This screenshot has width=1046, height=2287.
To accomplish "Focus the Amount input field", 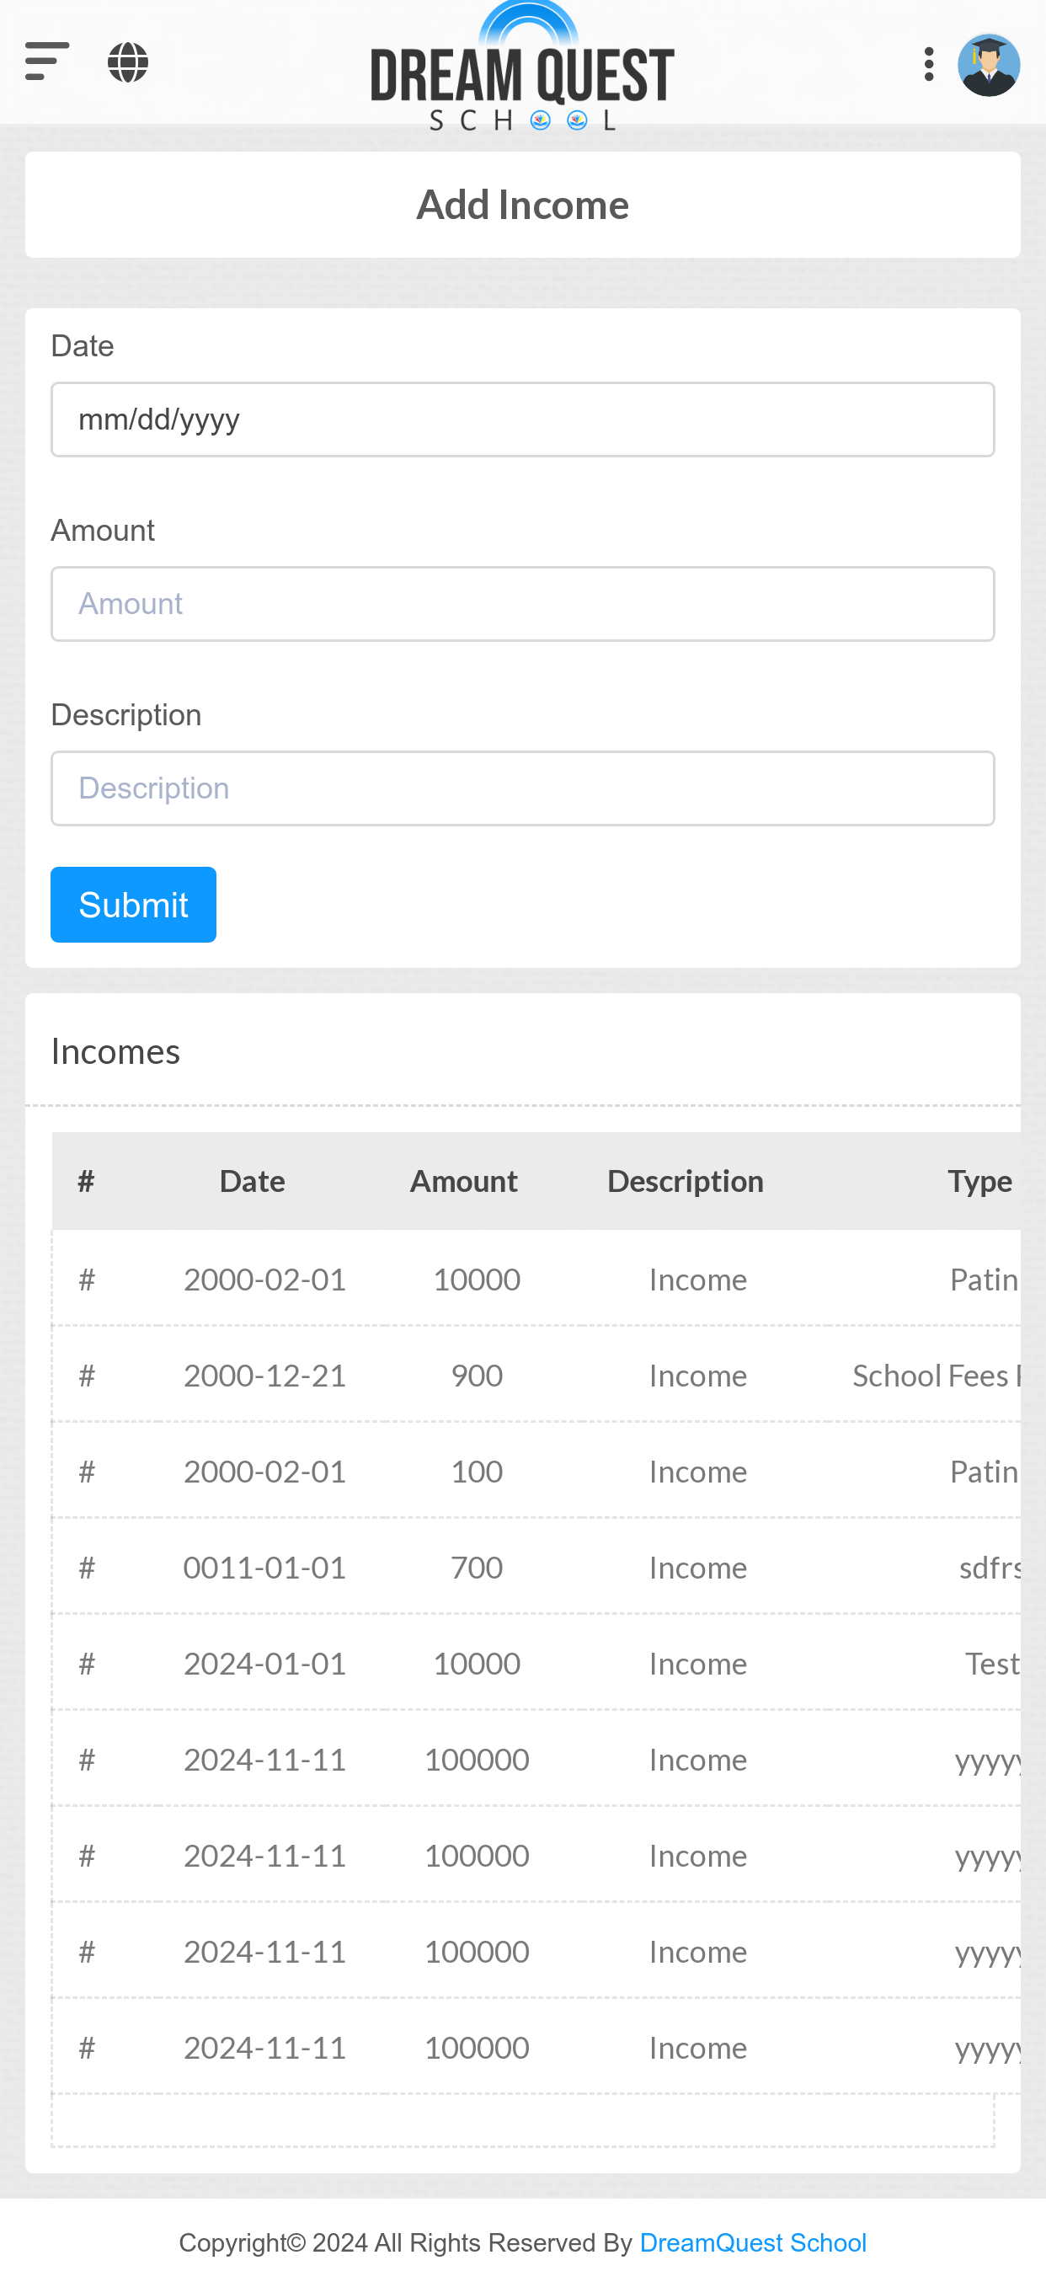I will [523, 604].
